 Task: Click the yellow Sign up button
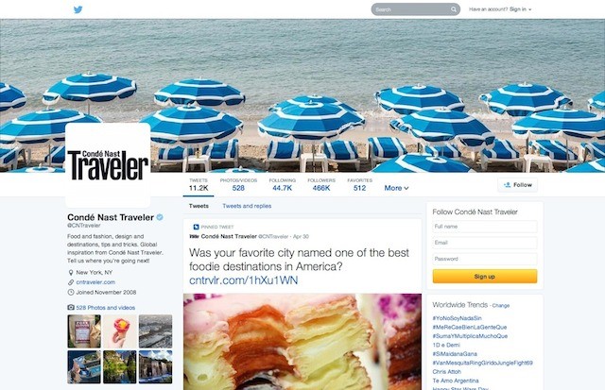(485, 277)
